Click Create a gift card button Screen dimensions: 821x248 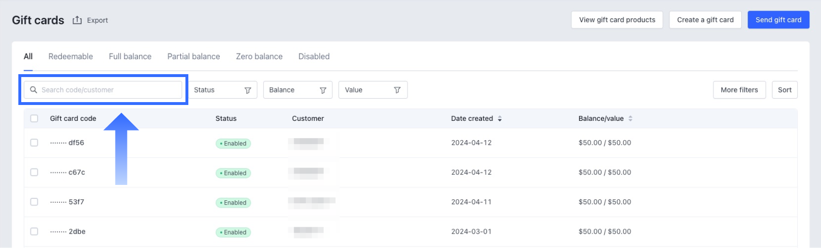click(705, 20)
